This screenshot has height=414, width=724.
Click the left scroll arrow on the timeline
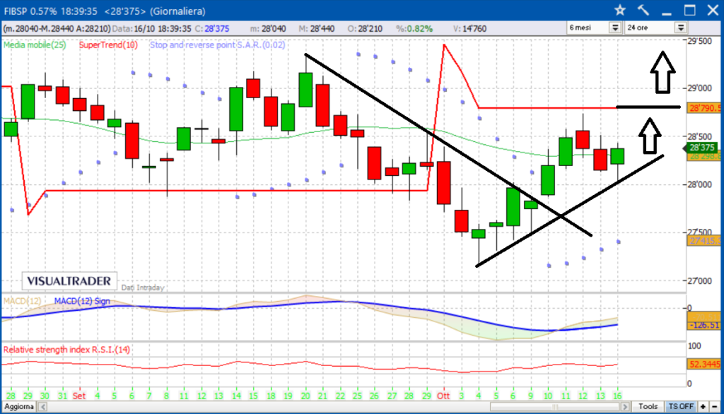[x=41, y=407]
